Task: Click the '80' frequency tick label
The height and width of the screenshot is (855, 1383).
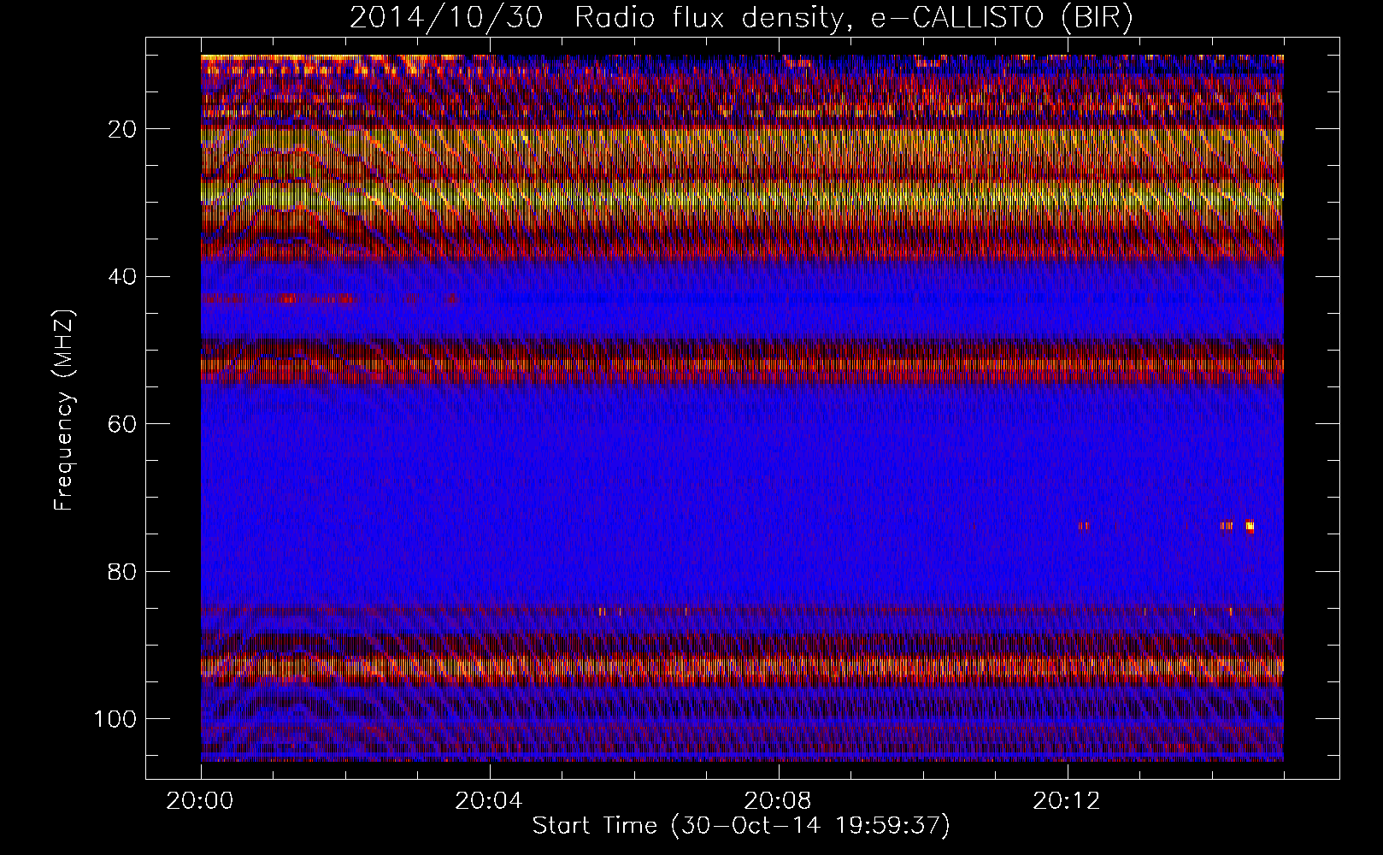Action: tap(123, 571)
